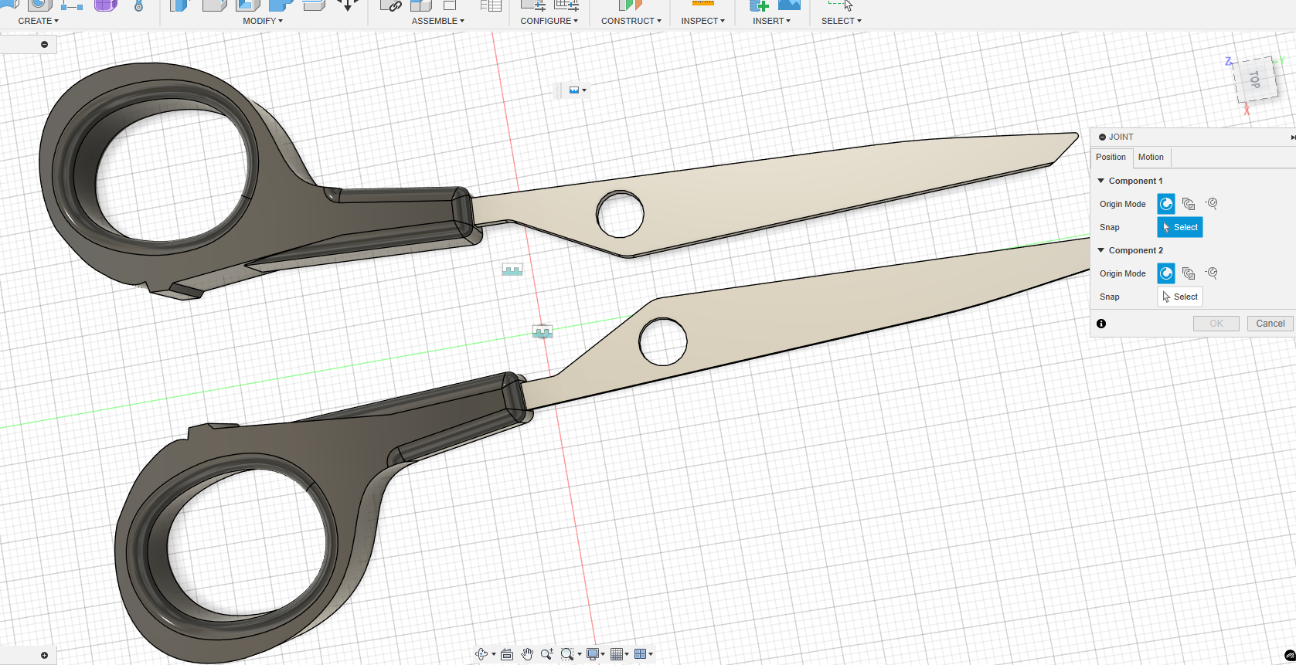Cancel the Joint dialog

pyautogui.click(x=1270, y=324)
